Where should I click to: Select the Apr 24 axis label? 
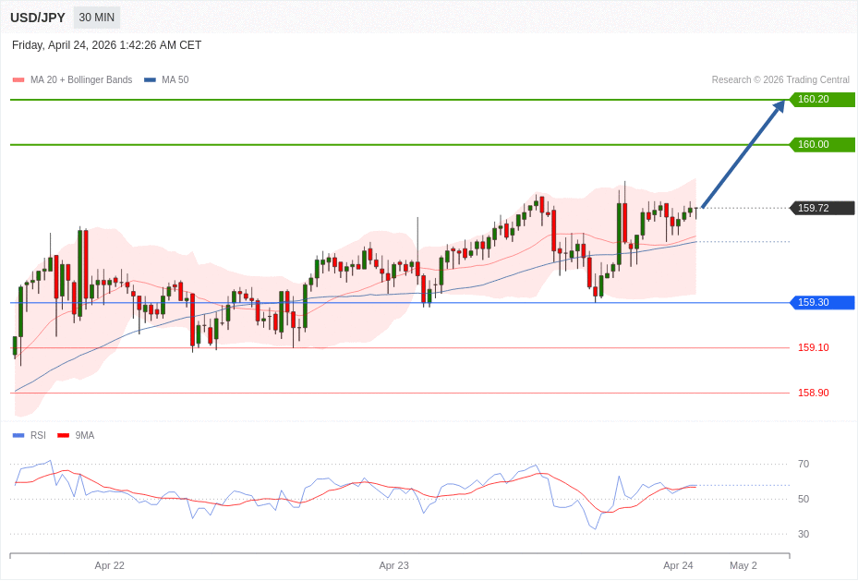[678, 565]
